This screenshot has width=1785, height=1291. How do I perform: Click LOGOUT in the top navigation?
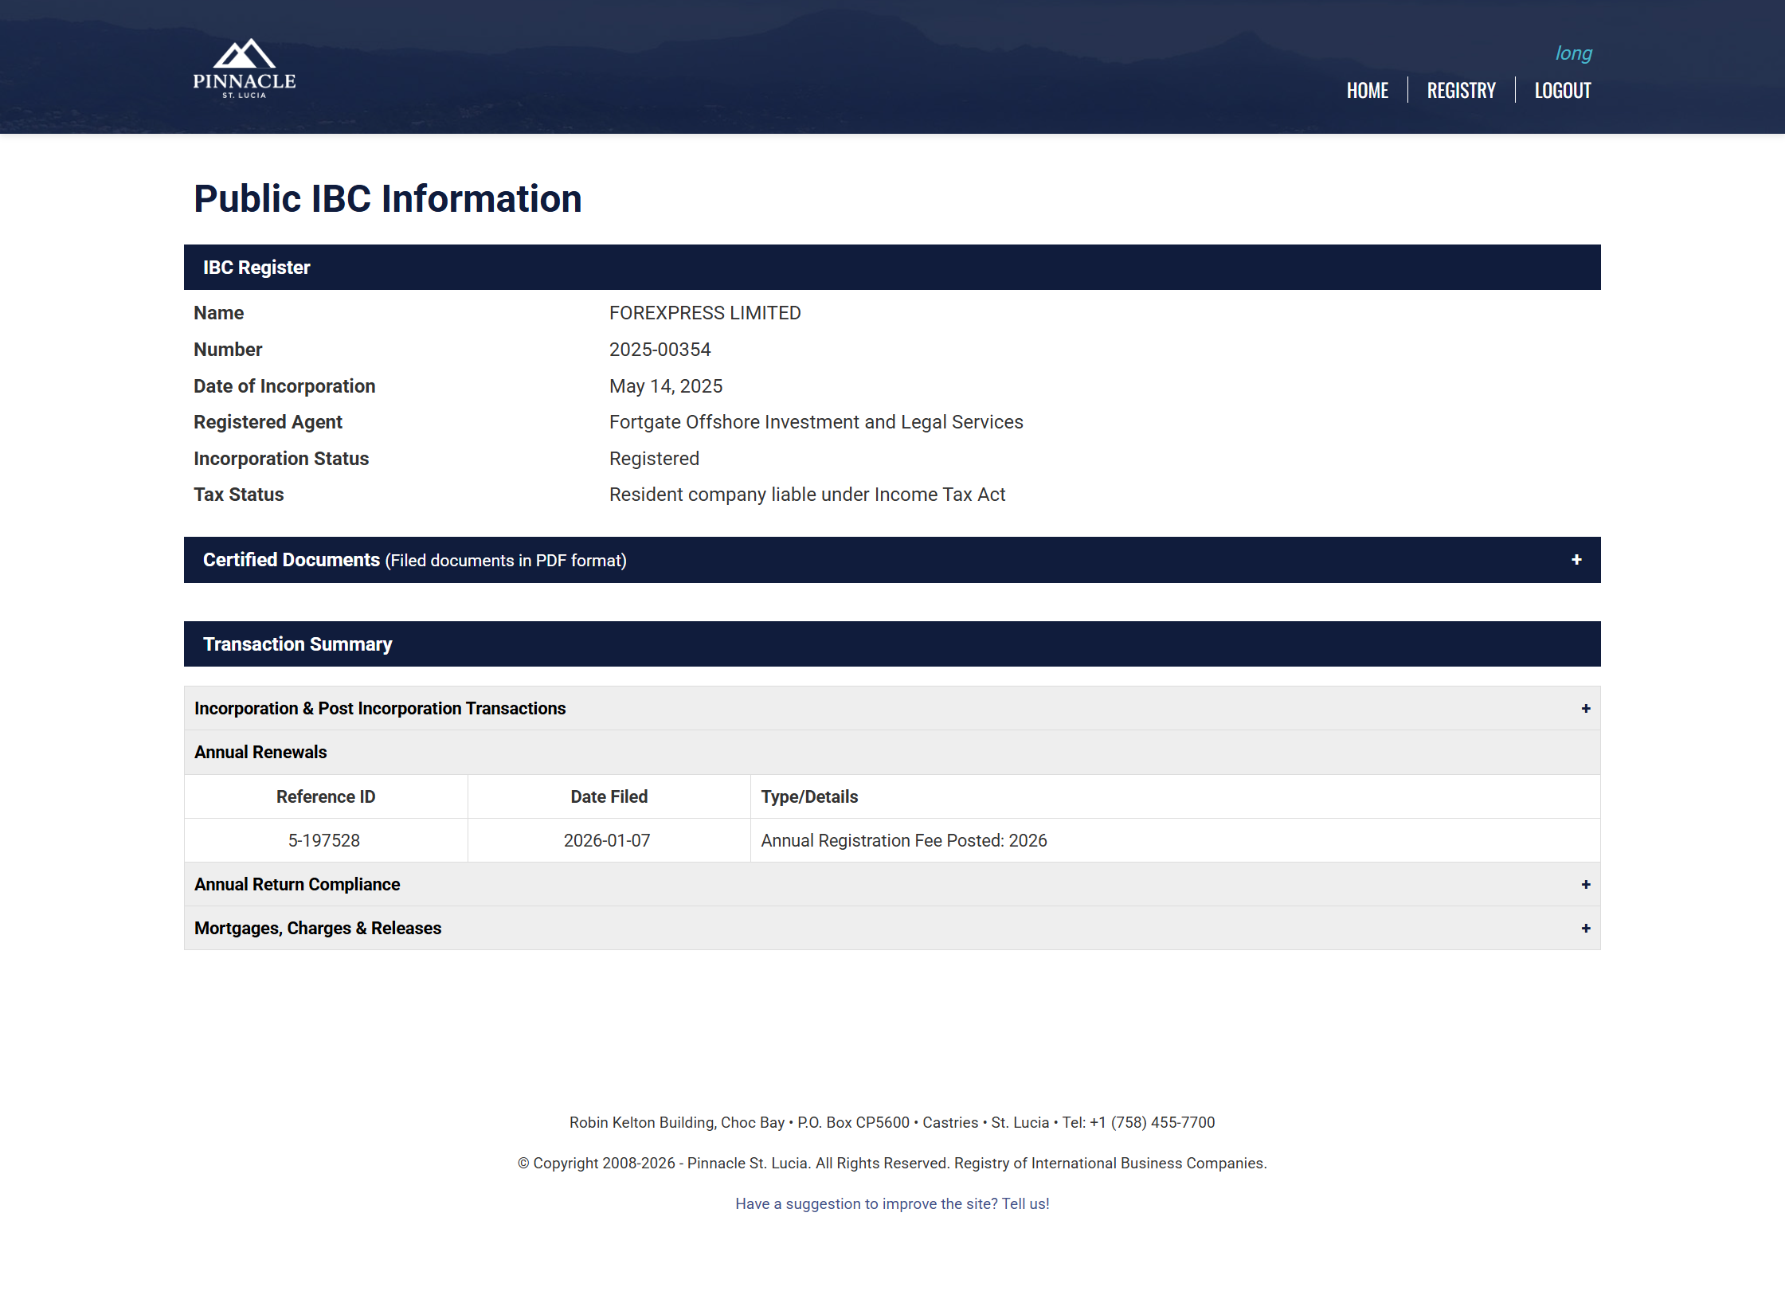click(x=1562, y=91)
